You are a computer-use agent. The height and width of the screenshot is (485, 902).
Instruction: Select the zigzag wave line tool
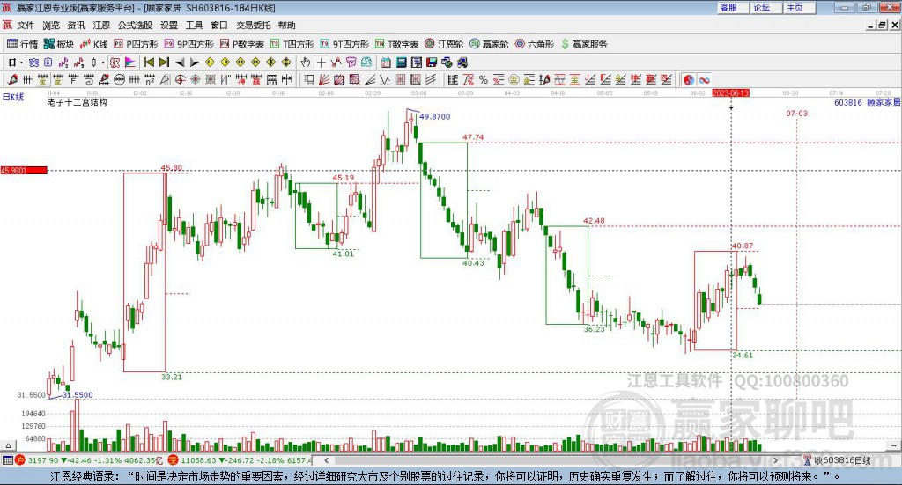click(x=384, y=79)
